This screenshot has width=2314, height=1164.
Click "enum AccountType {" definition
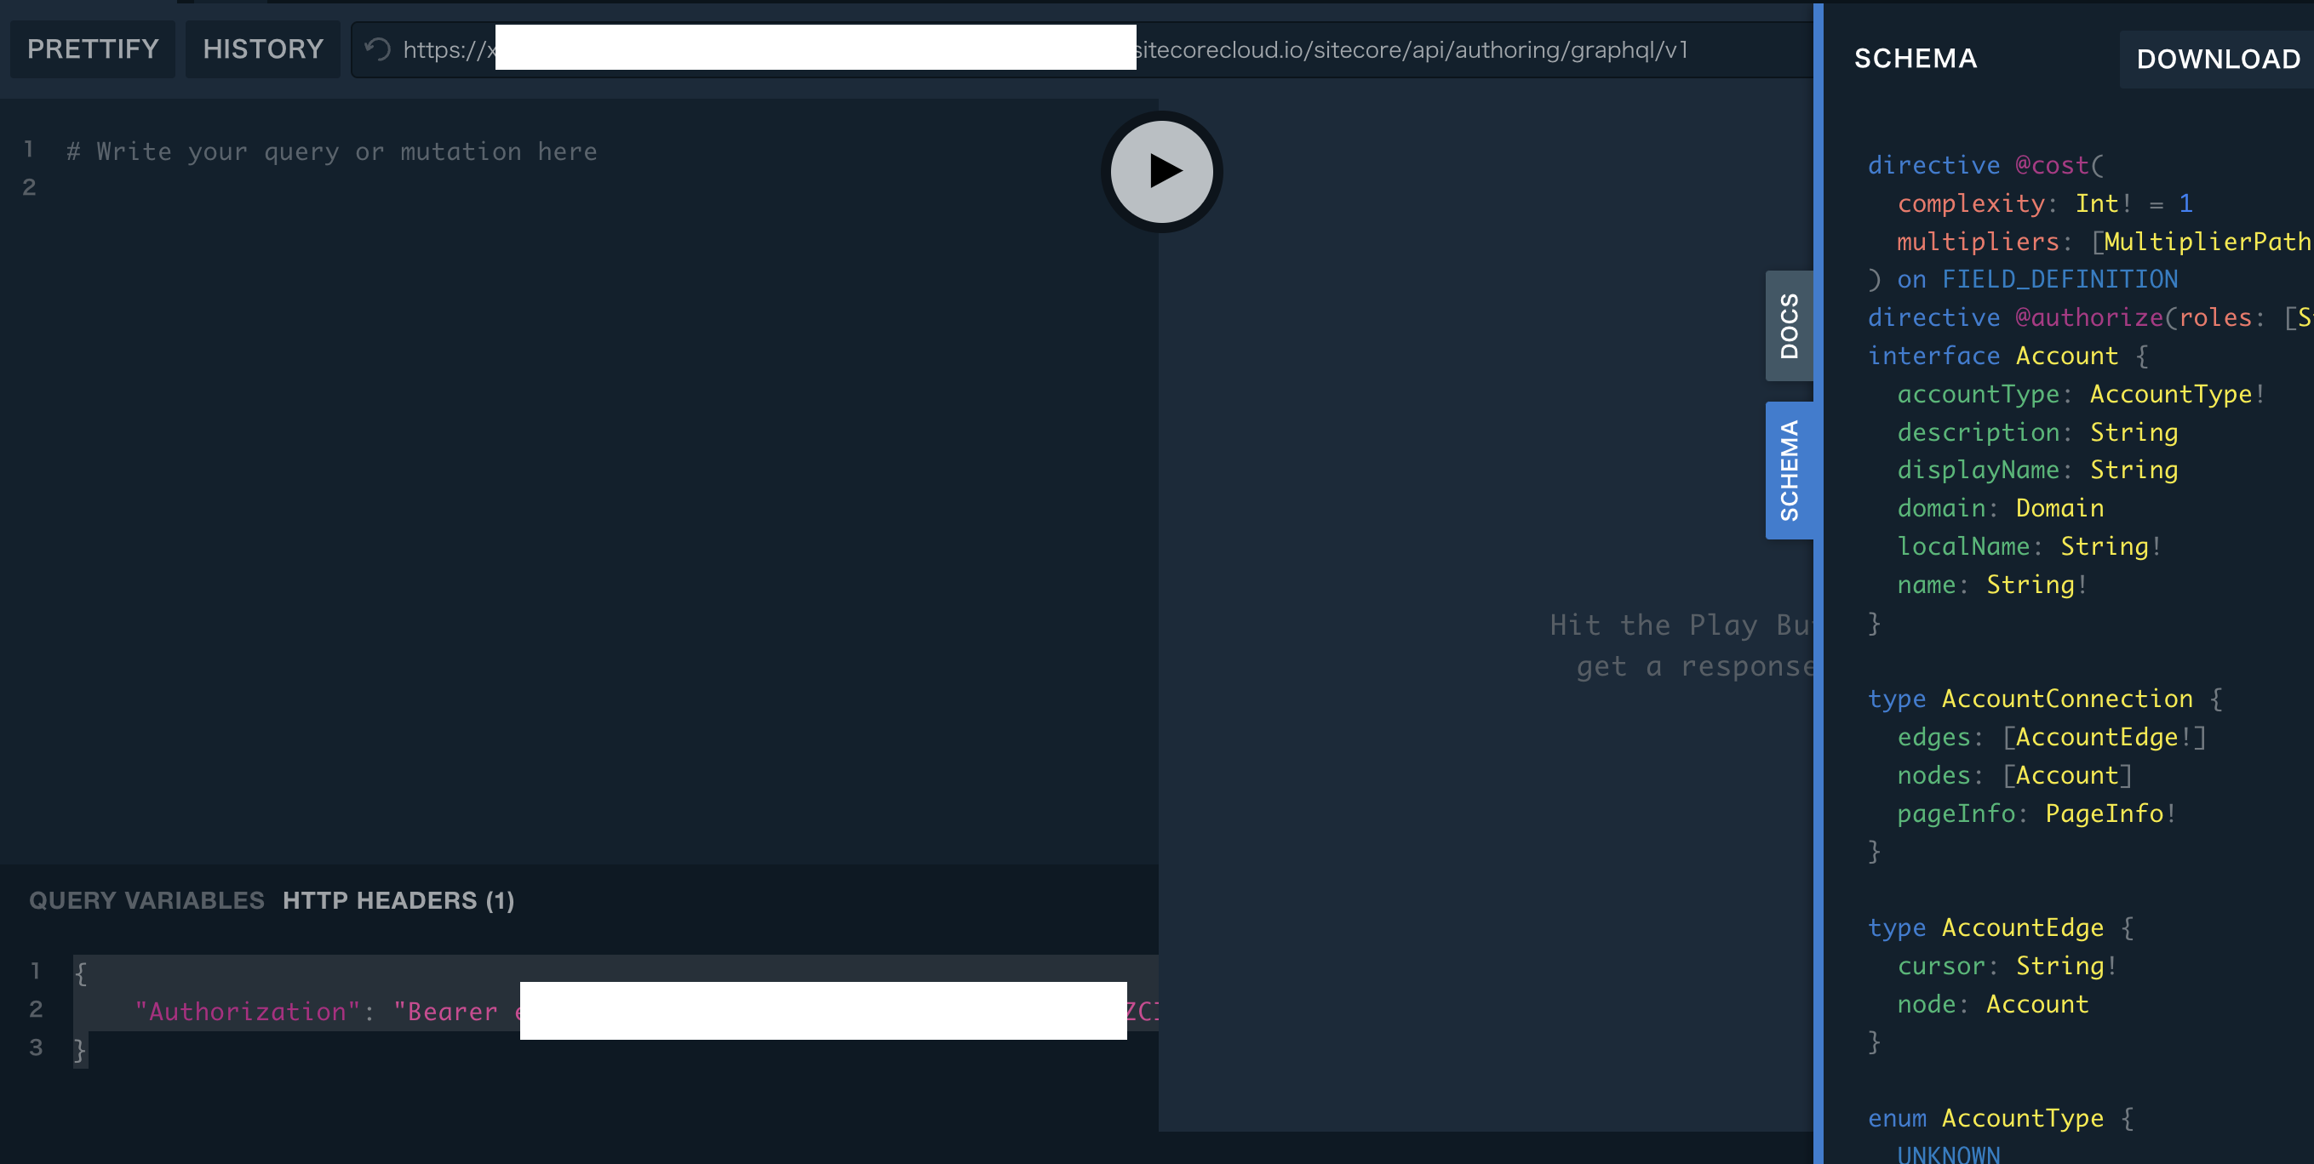coord(2001,1118)
